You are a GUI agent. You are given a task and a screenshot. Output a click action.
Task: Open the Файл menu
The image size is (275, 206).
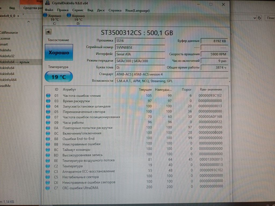49,10
